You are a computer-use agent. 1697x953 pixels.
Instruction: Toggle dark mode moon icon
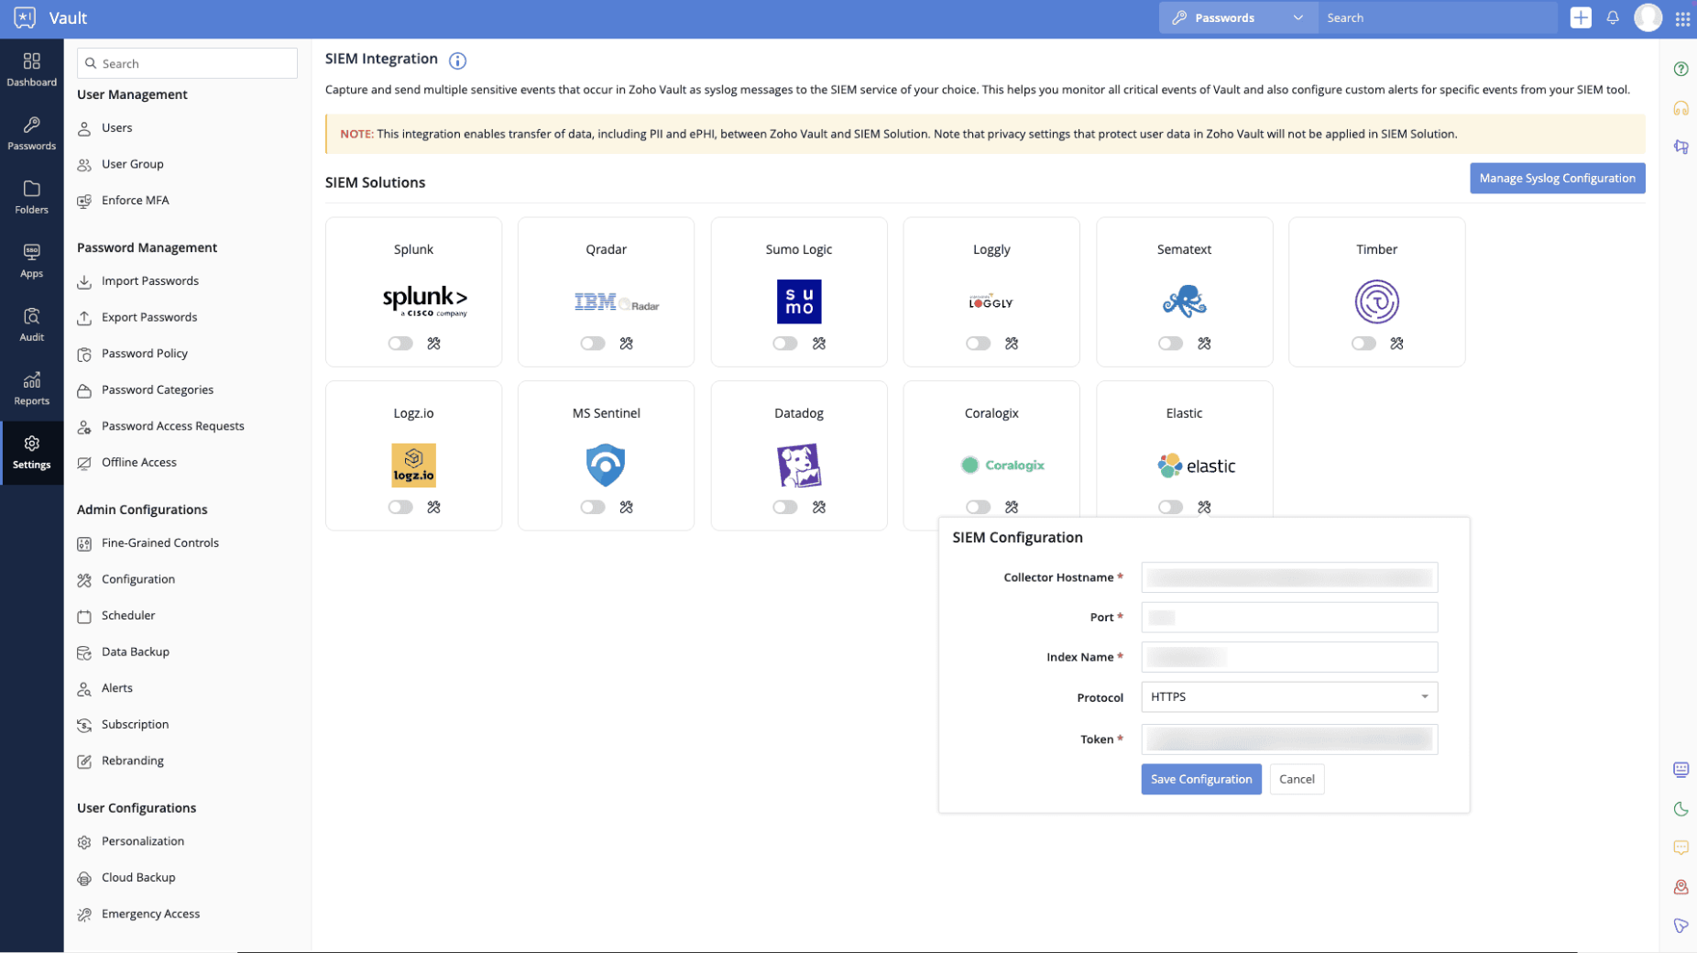click(x=1681, y=809)
